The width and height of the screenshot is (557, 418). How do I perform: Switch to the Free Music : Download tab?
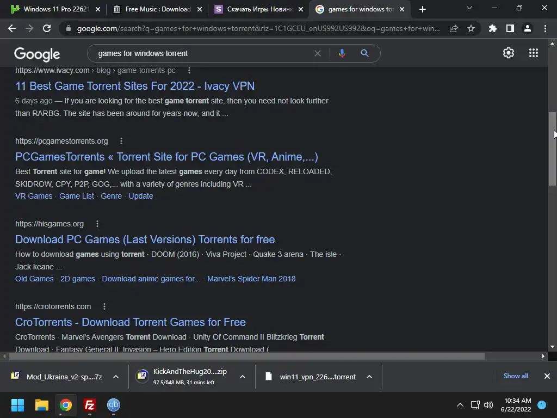[x=156, y=9]
